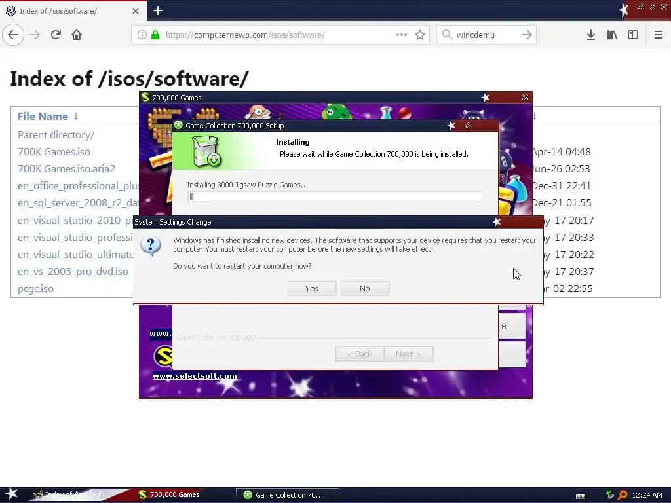Screen dimensions: 671x503
Task: Click the installer box icon in Setup
Action: click(x=206, y=151)
